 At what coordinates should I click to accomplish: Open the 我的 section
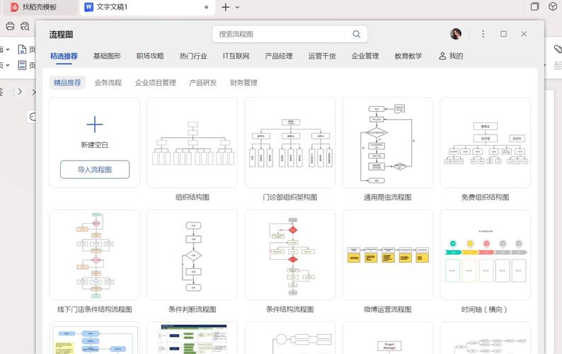[451, 56]
